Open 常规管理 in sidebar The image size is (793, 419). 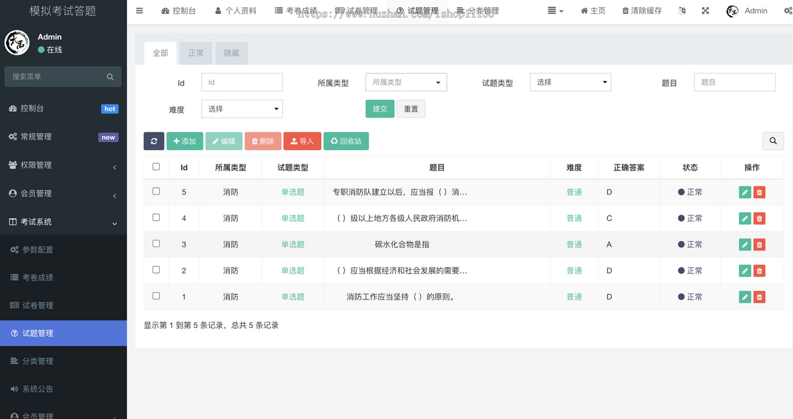click(63, 137)
